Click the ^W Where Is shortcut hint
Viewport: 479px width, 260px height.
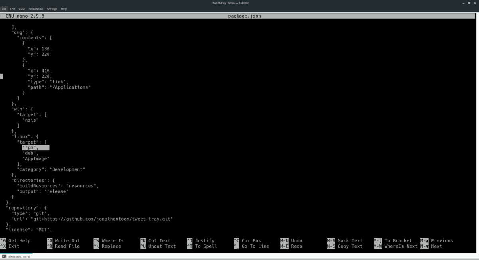pos(109,241)
